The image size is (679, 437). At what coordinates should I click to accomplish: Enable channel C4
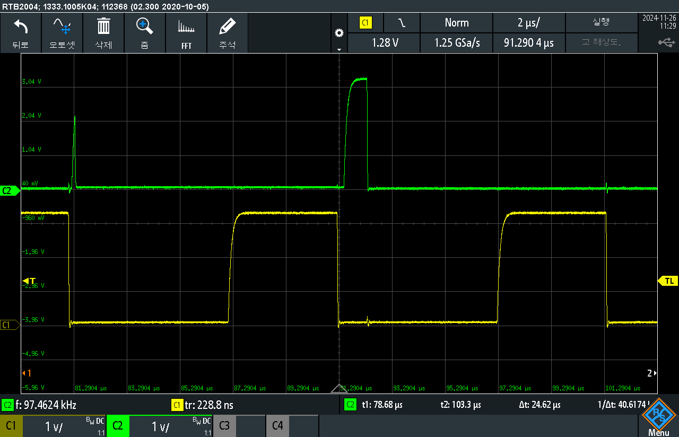277,426
